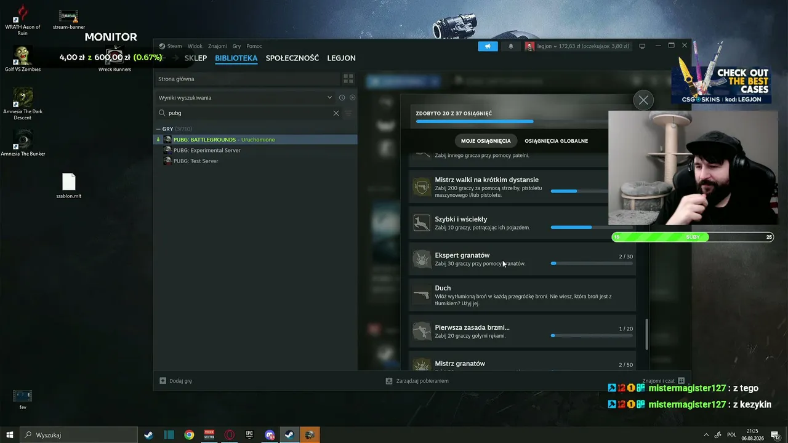
Task: Open Google Chrome from the taskbar
Action: (x=189, y=435)
